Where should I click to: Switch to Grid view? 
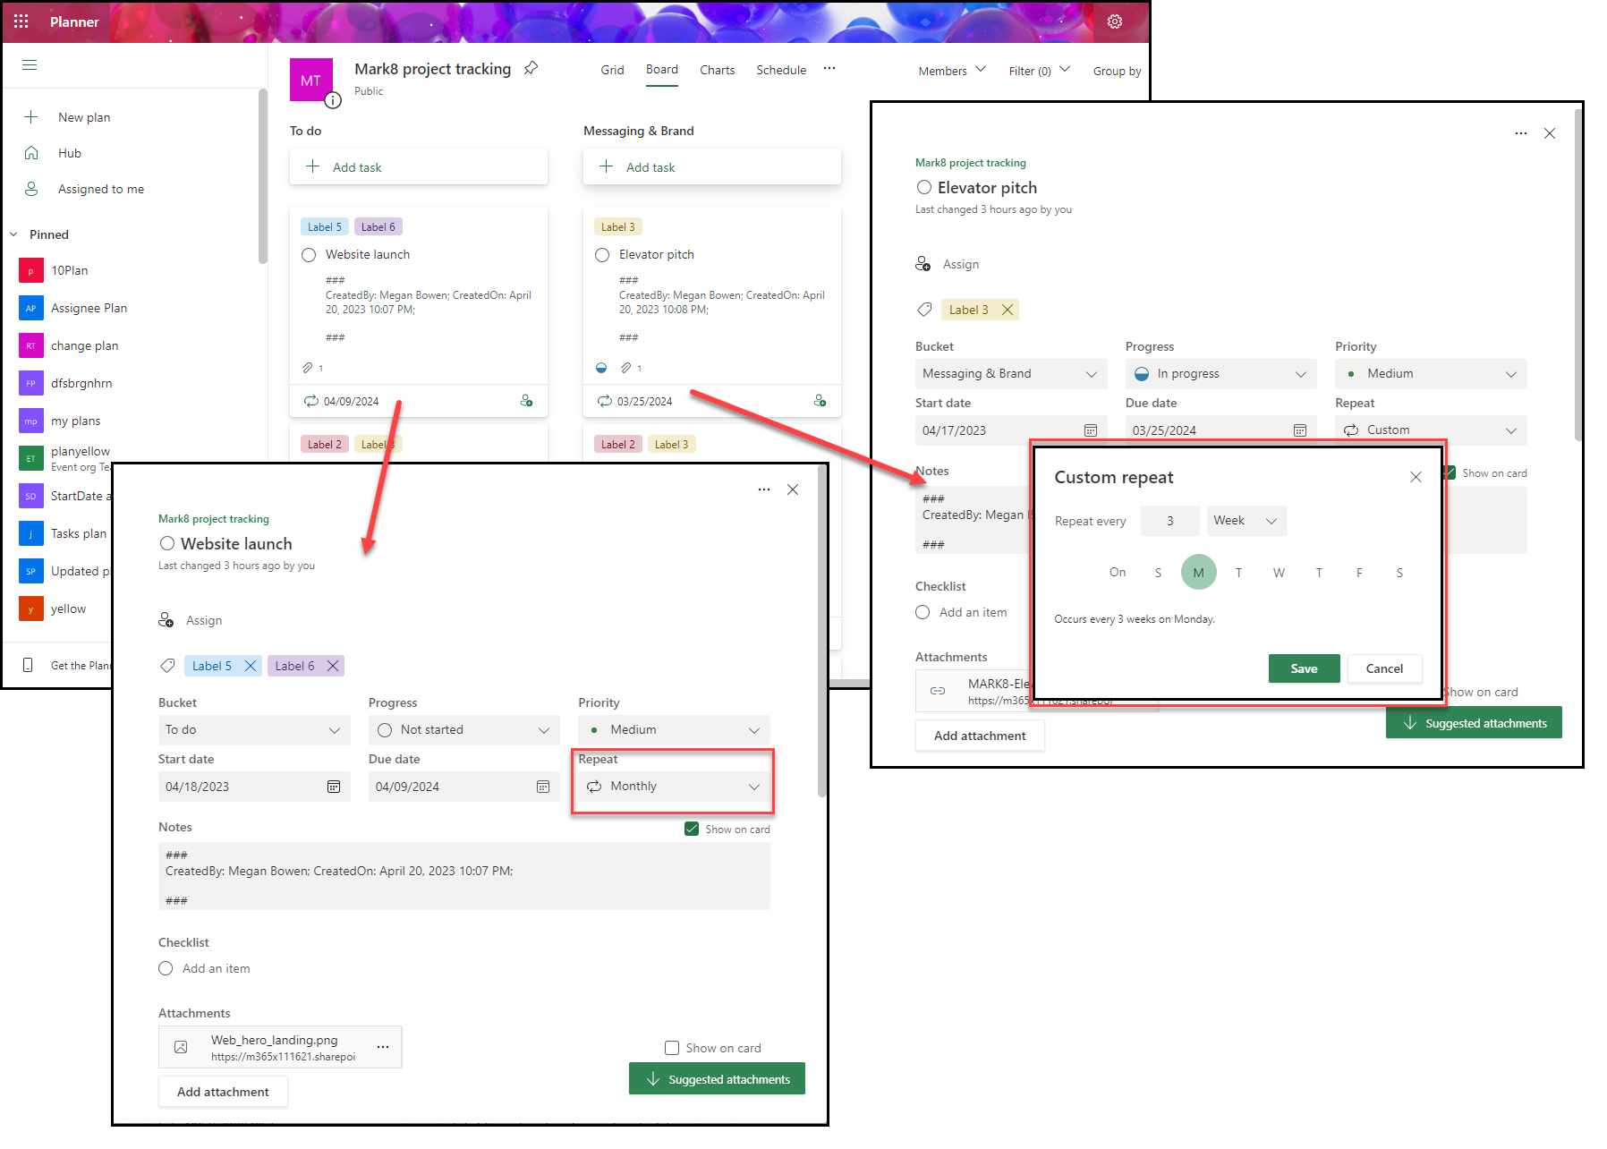tap(612, 70)
